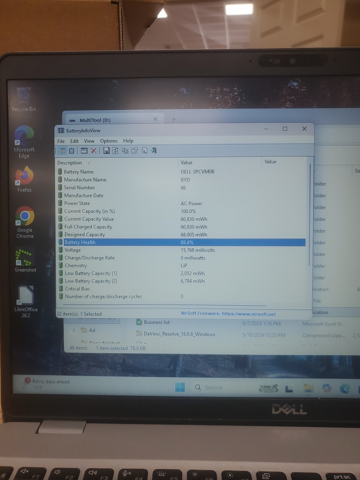Maximize the BatteryInfoView window
The image size is (360, 480).
pyautogui.click(x=285, y=129)
